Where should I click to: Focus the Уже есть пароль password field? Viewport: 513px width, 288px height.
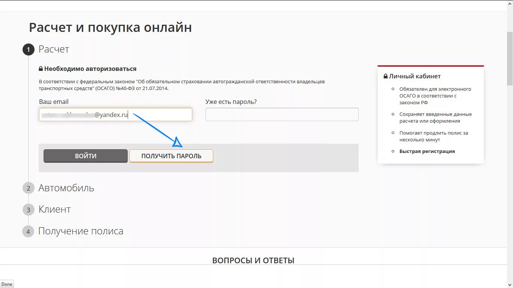coord(282,115)
